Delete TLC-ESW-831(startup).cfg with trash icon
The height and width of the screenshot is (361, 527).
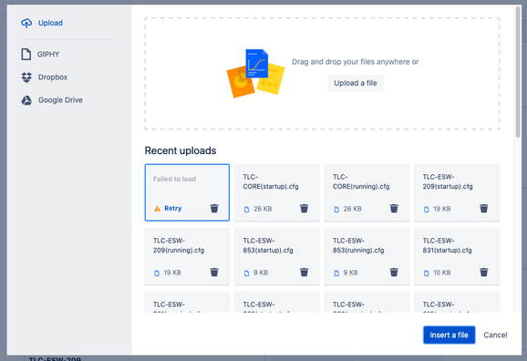[x=483, y=273]
